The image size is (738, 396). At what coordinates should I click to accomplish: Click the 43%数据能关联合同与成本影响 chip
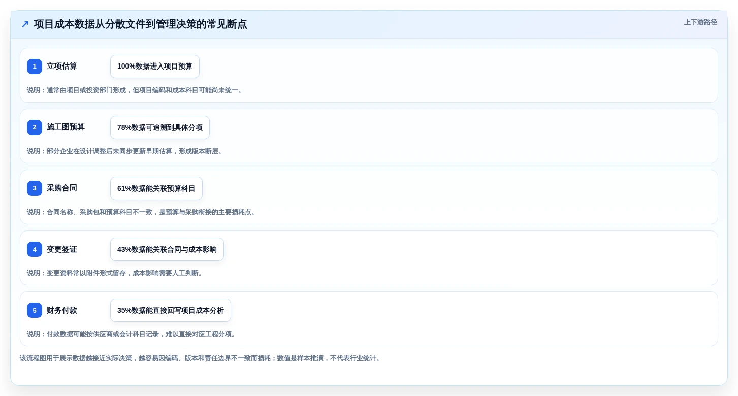[167, 249]
